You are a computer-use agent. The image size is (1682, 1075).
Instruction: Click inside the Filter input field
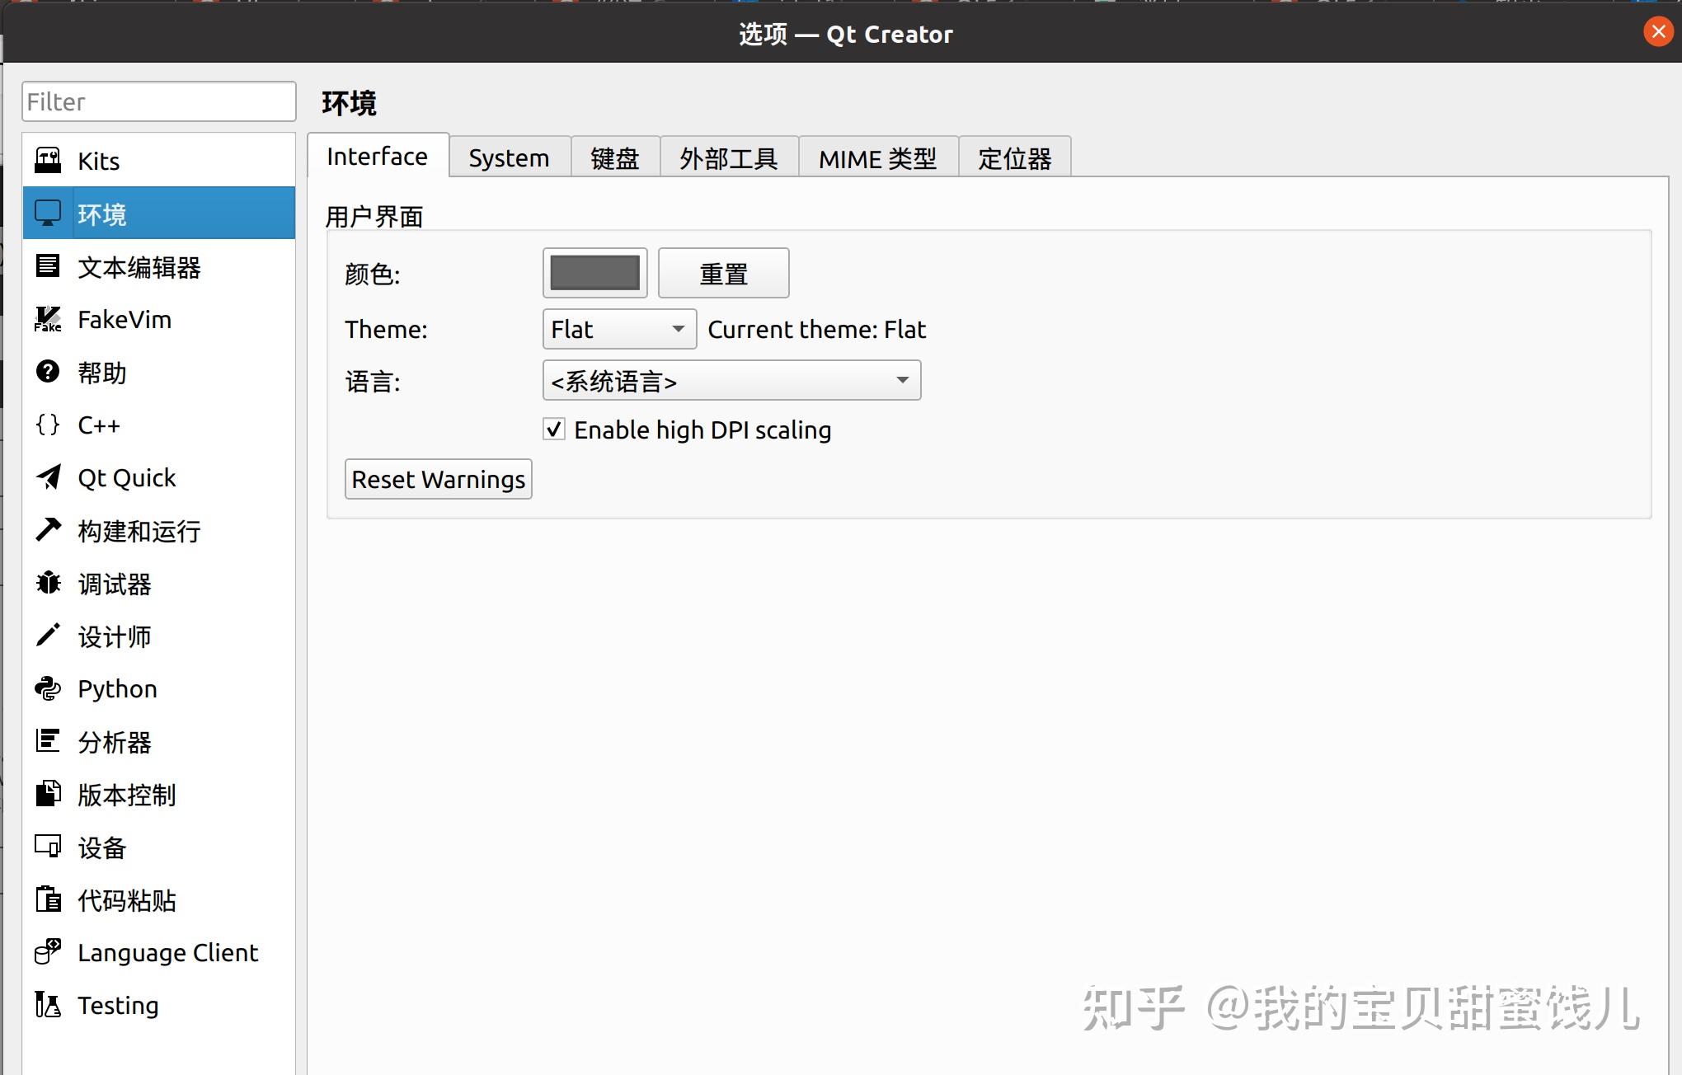point(158,101)
